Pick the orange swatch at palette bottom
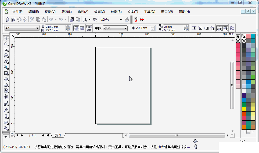This screenshot has height=153, width=259. click(244, 127)
